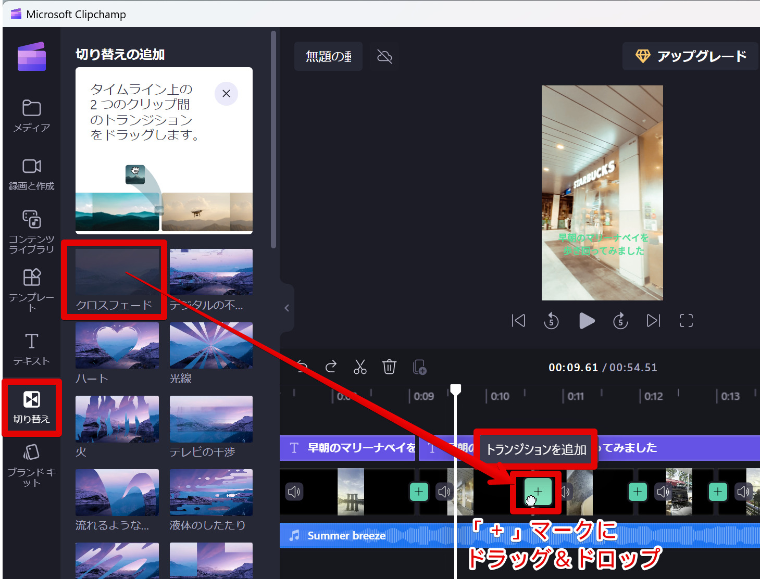Mute the first video clip's audio

(x=294, y=491)
